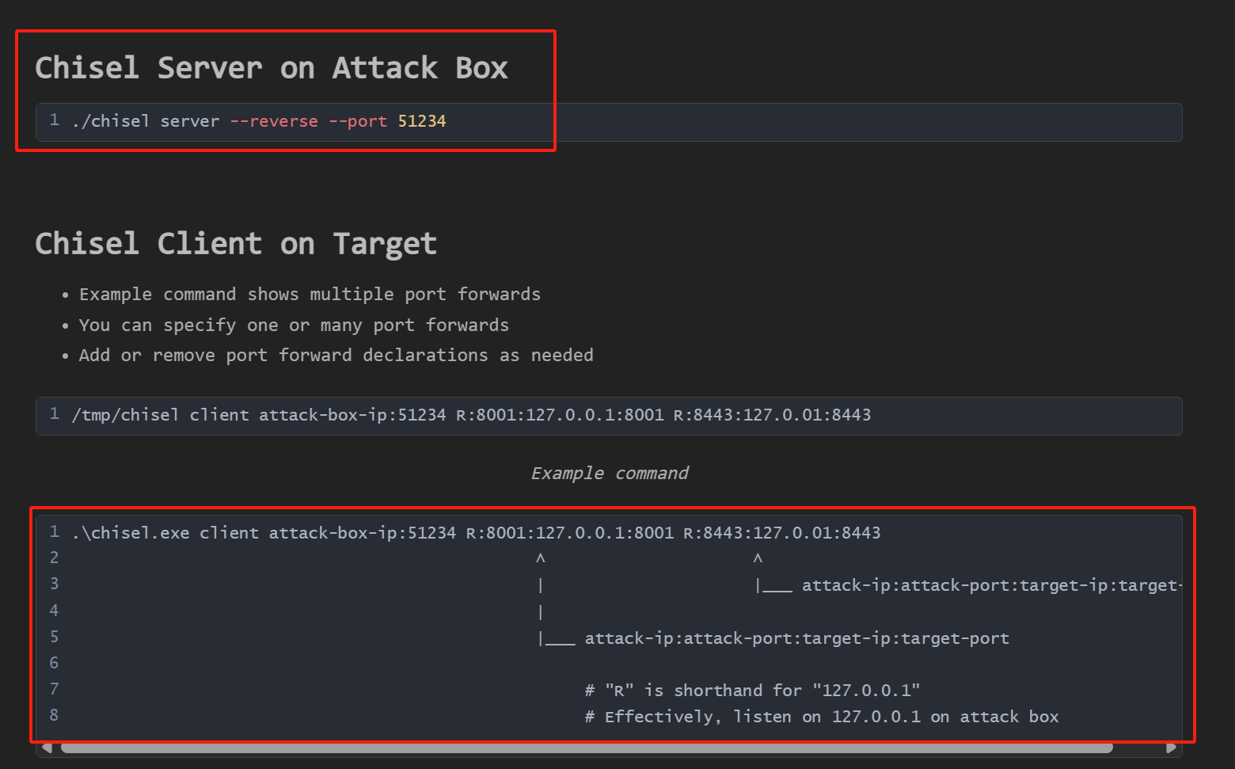Click "./chisel server" in the first code block
1235x769 pixels.
(x=146, y=121)
